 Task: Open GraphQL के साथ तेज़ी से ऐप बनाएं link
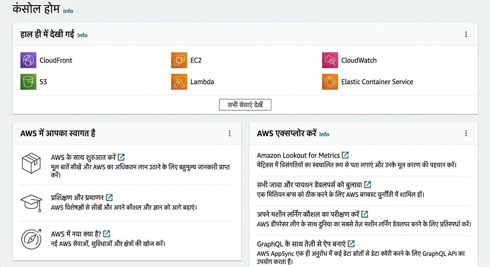point(301,244)
